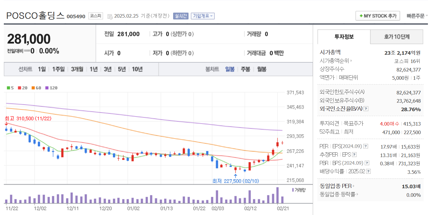This screenshot has height=215, width=440.
Task: Click the MY STOCK 추가 button
Action: (378, 16)
